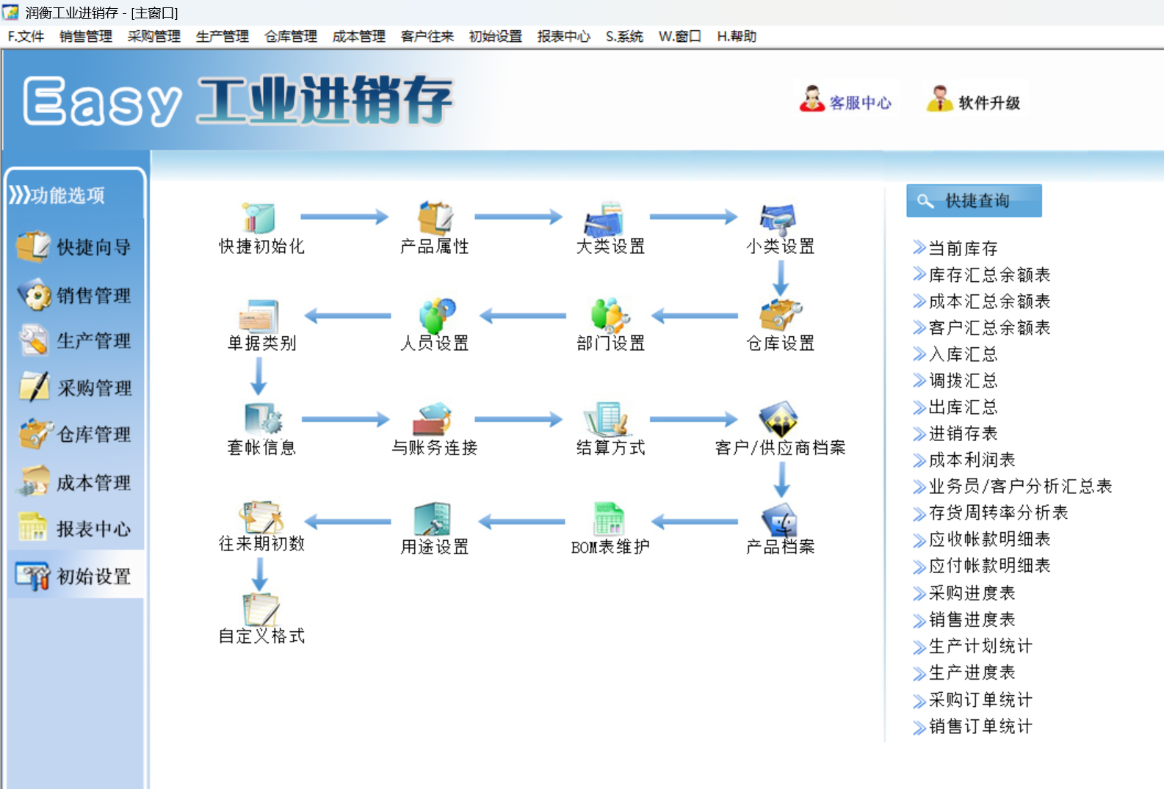This screenshot has height=789, width=1164.
Task: Open the 仓库管理 menu in menu bar
Action: [x=291, y=37]
